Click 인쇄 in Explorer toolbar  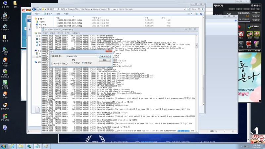click(x=58, y=14)
